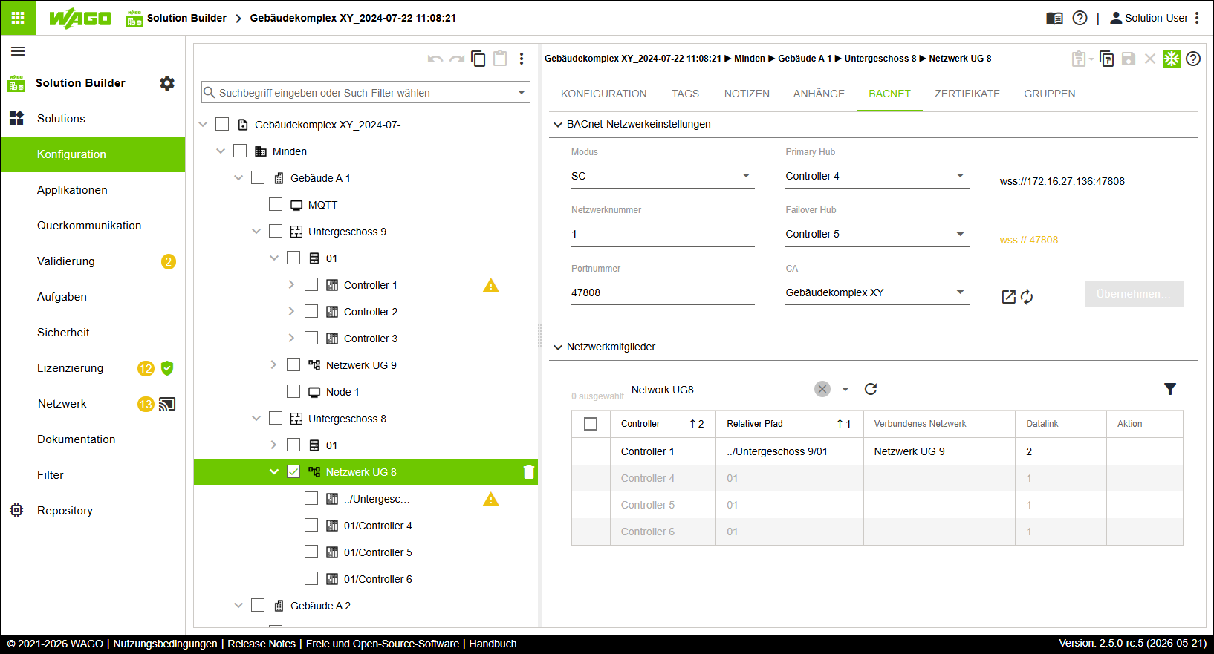This screenshot has height=654, width=1214.
Task: Click the discard X icon in detail toolbar
Action: point(1150,59)
